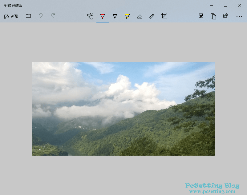Click the www.pcsetting.com watermark text
The width and height of the screenshot is (247, 195).
click(212, 191)
